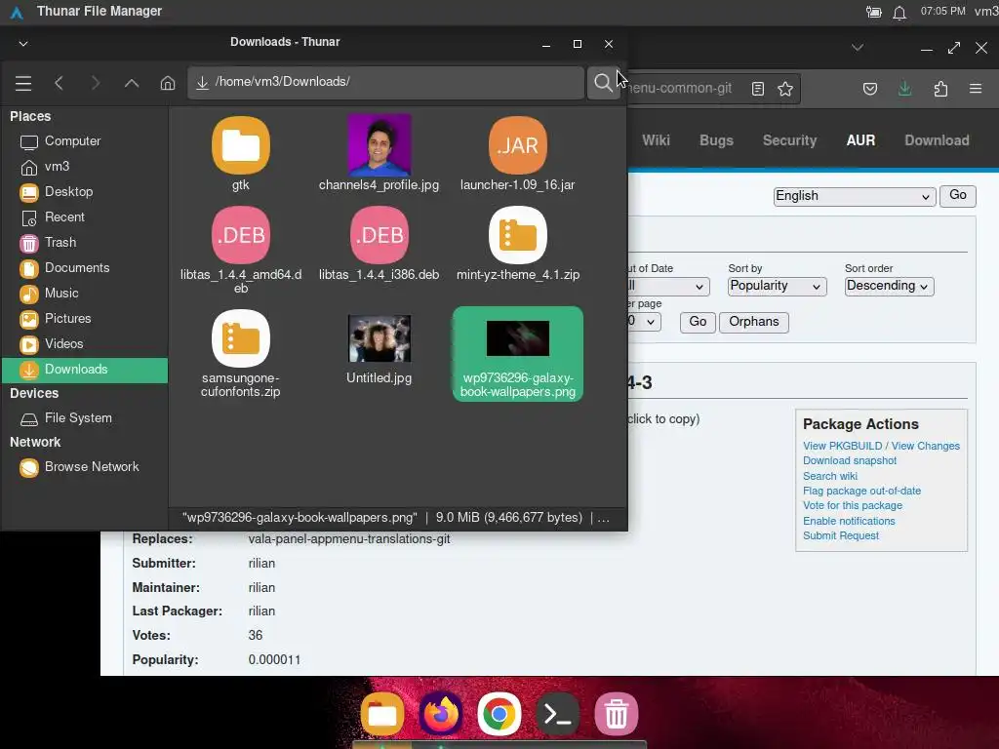Screen dimensions: 999x749
Task: Open File System device
Action: pos(85,418)
